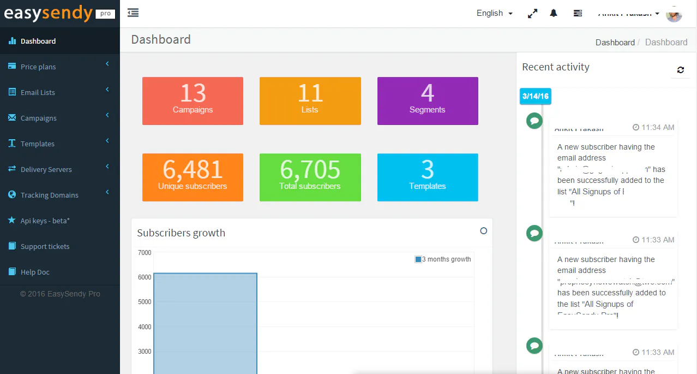Click the © 2016 EasySendy Pro text
The width and height of the screenshot is (697, 374).
coord(60,294)
